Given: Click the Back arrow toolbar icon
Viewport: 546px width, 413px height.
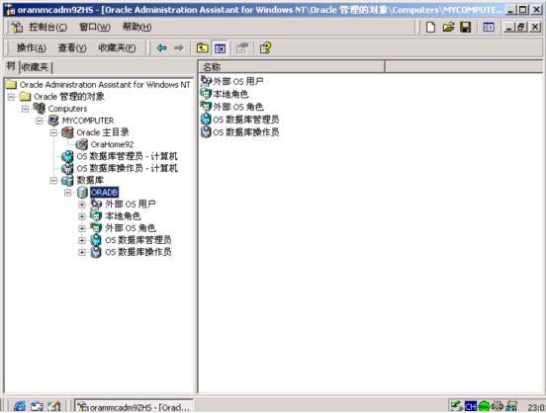Looking at the screenshot, I should (x=161, y=48).
